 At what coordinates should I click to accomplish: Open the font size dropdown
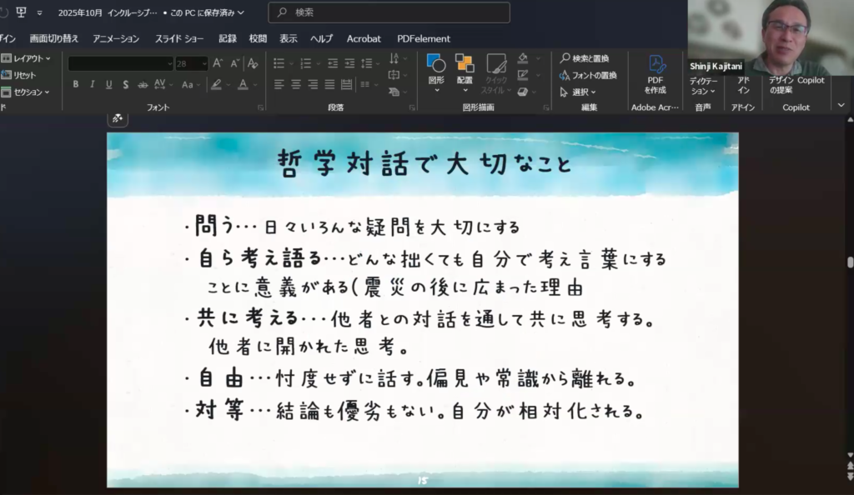pos(203,63)
